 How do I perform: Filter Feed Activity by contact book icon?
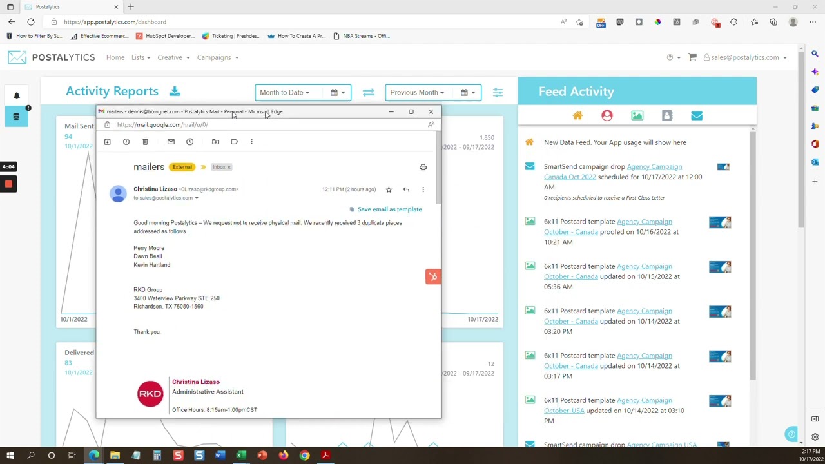[667, 115]
